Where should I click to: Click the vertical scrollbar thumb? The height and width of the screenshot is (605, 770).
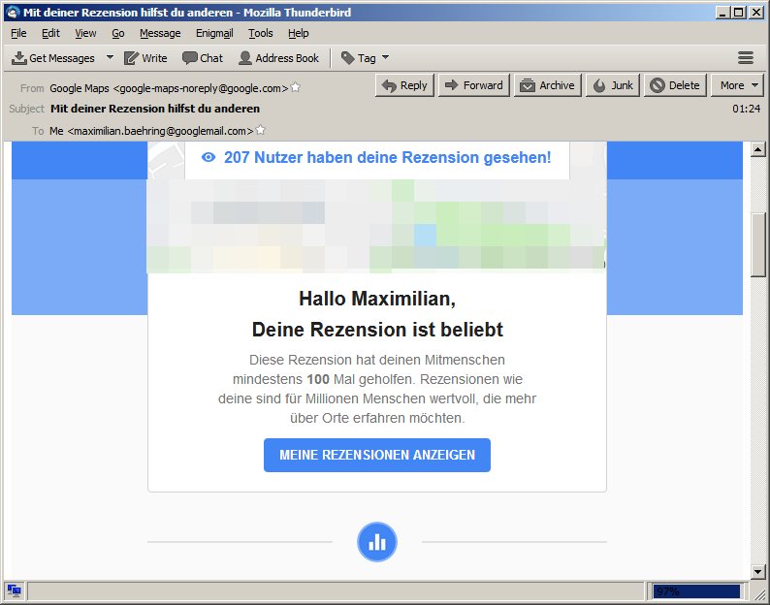click(x=757, y=244)
